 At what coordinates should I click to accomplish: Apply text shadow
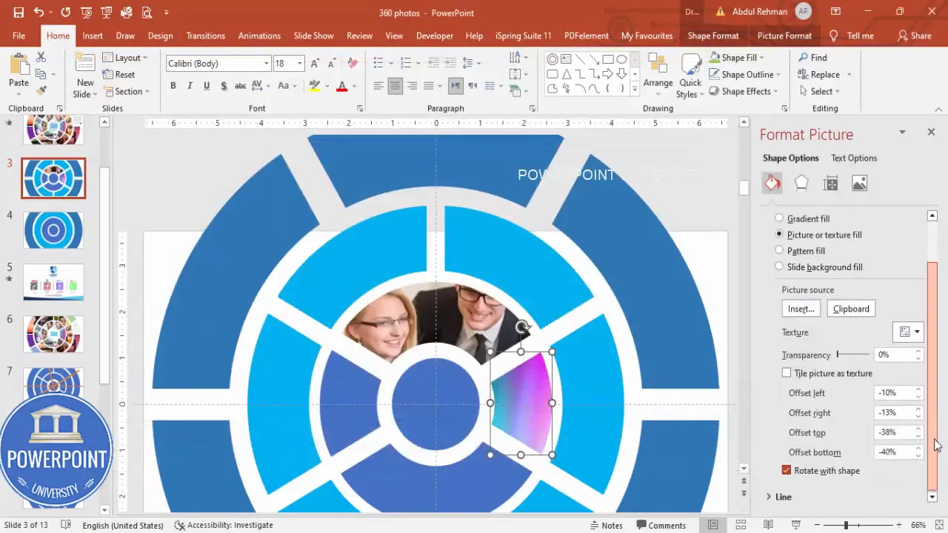[223, 86]
